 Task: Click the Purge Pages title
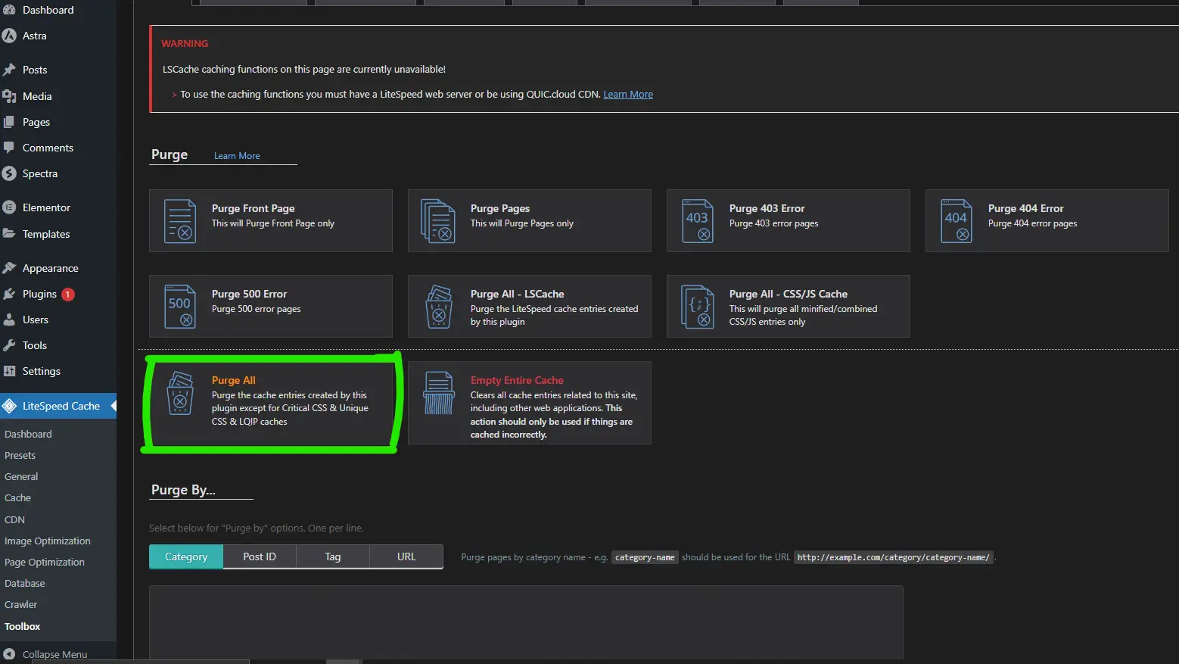tap(500, 208)
